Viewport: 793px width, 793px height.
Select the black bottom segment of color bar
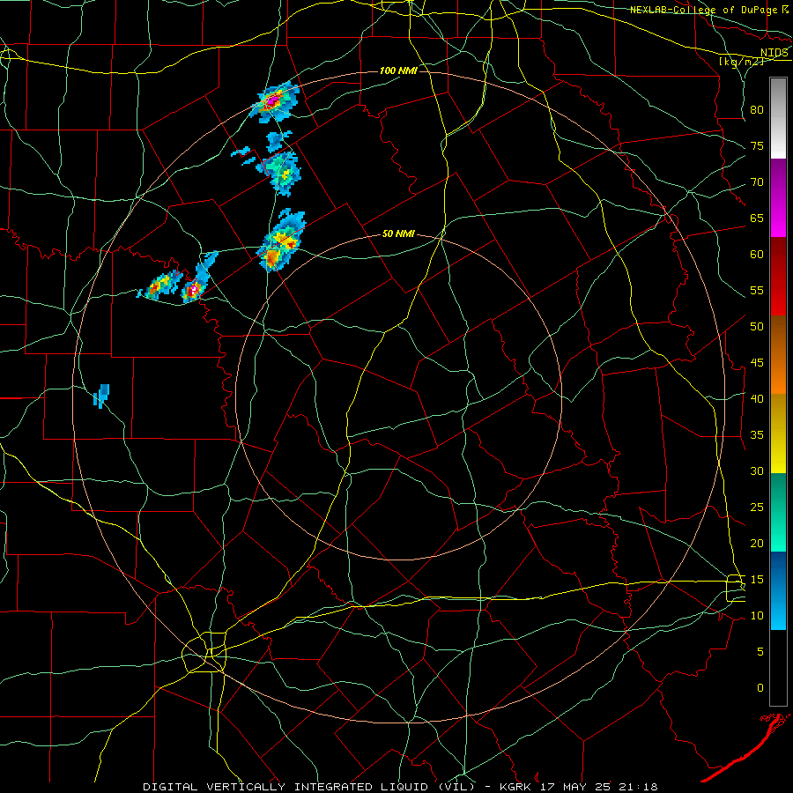point(778,668)
